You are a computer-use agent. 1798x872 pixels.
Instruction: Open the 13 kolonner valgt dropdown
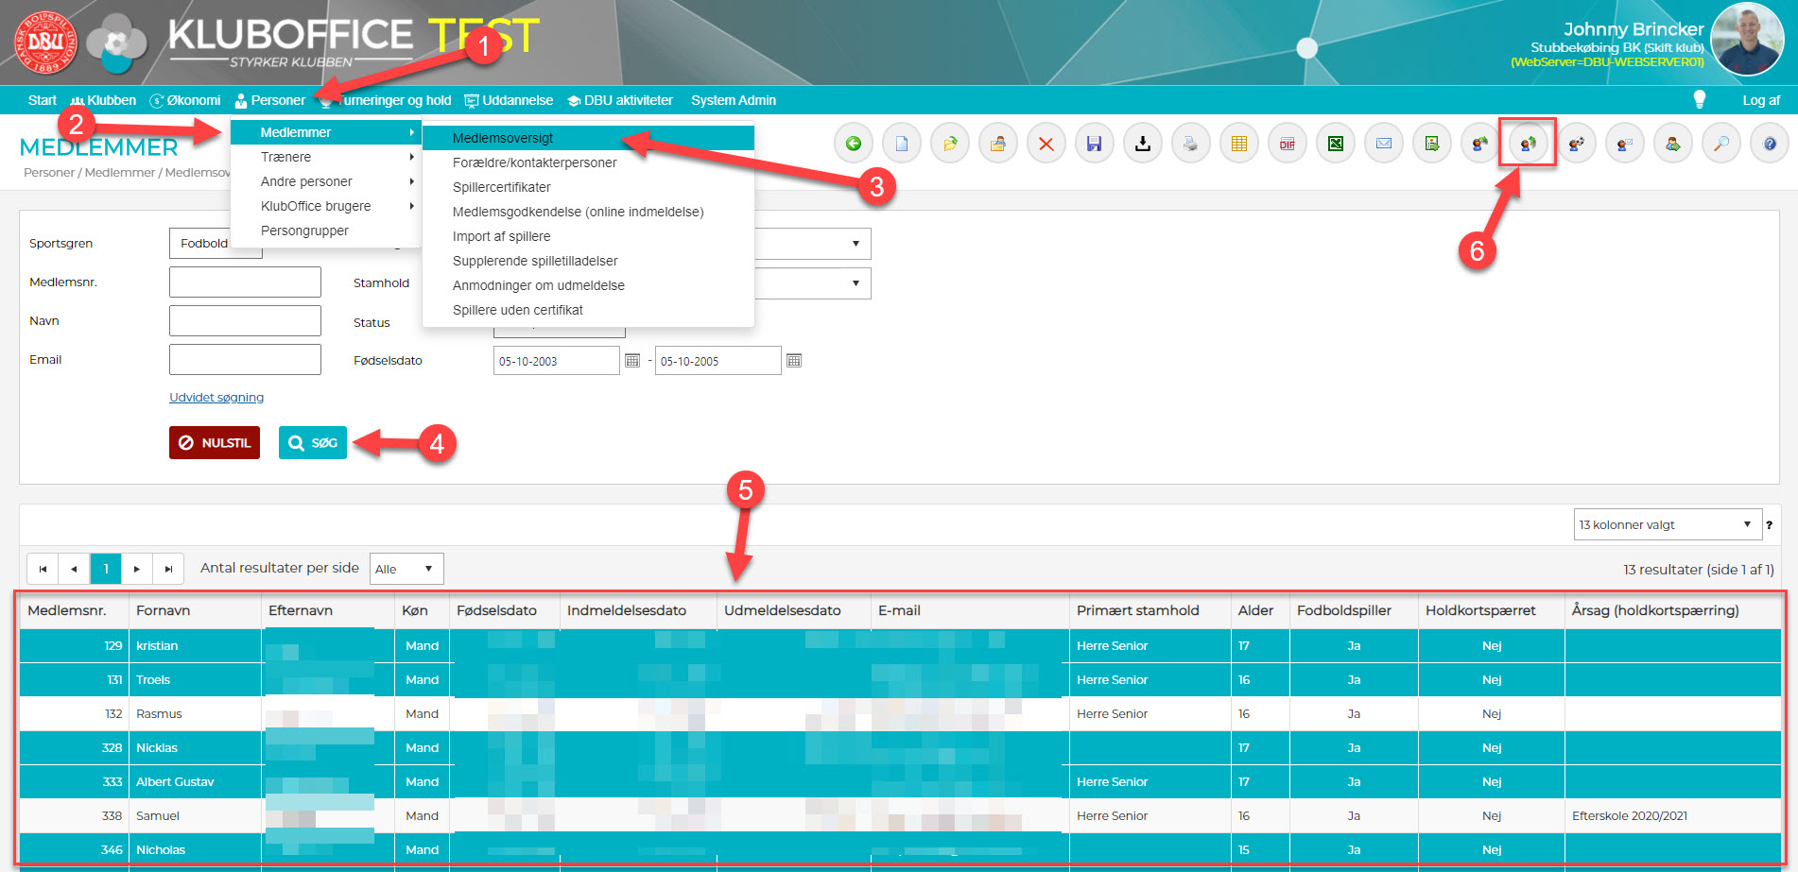pyautogui.click(x=1668, y=524)
